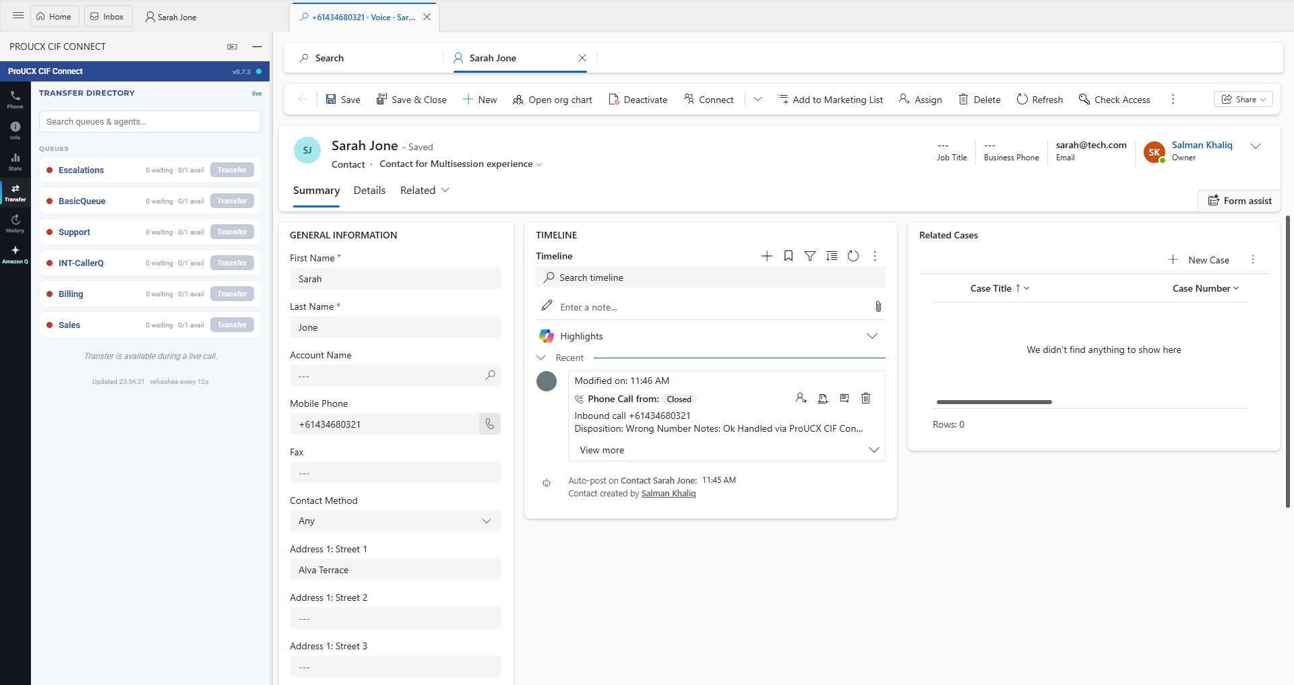Minimize the ProUCX CIF Connect panel

(257, 46)
